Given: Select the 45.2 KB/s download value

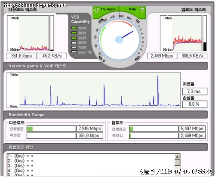Looking at the screenshot, I should [52, 56].
